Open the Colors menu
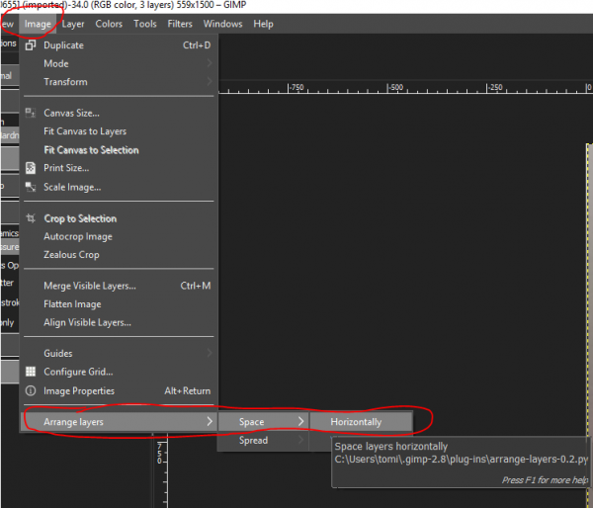 pos(109,24)
